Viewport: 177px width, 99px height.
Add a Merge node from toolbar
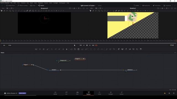(x=71, y=49)
